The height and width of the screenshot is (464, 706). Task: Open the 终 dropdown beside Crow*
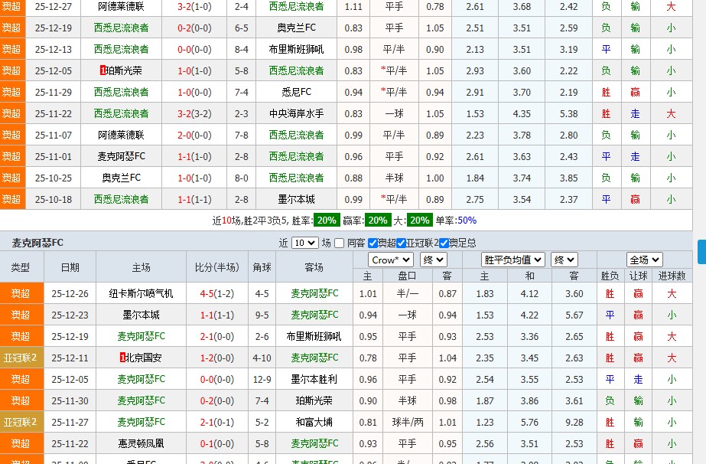pos(433,260)
